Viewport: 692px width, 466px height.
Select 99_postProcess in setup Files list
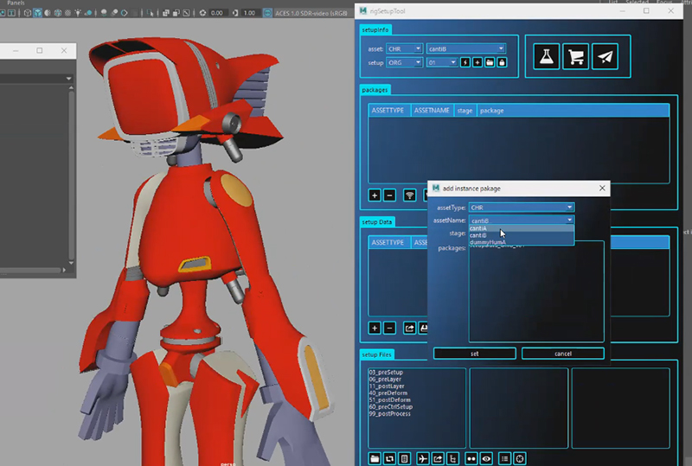[390, 414]
